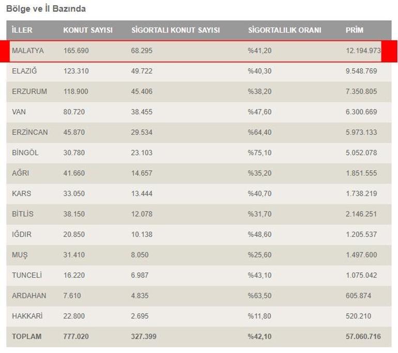Click Elazığ insured count 49.722
The height and width of the screenshot is (353, 398).
click(x=142, y=71)
